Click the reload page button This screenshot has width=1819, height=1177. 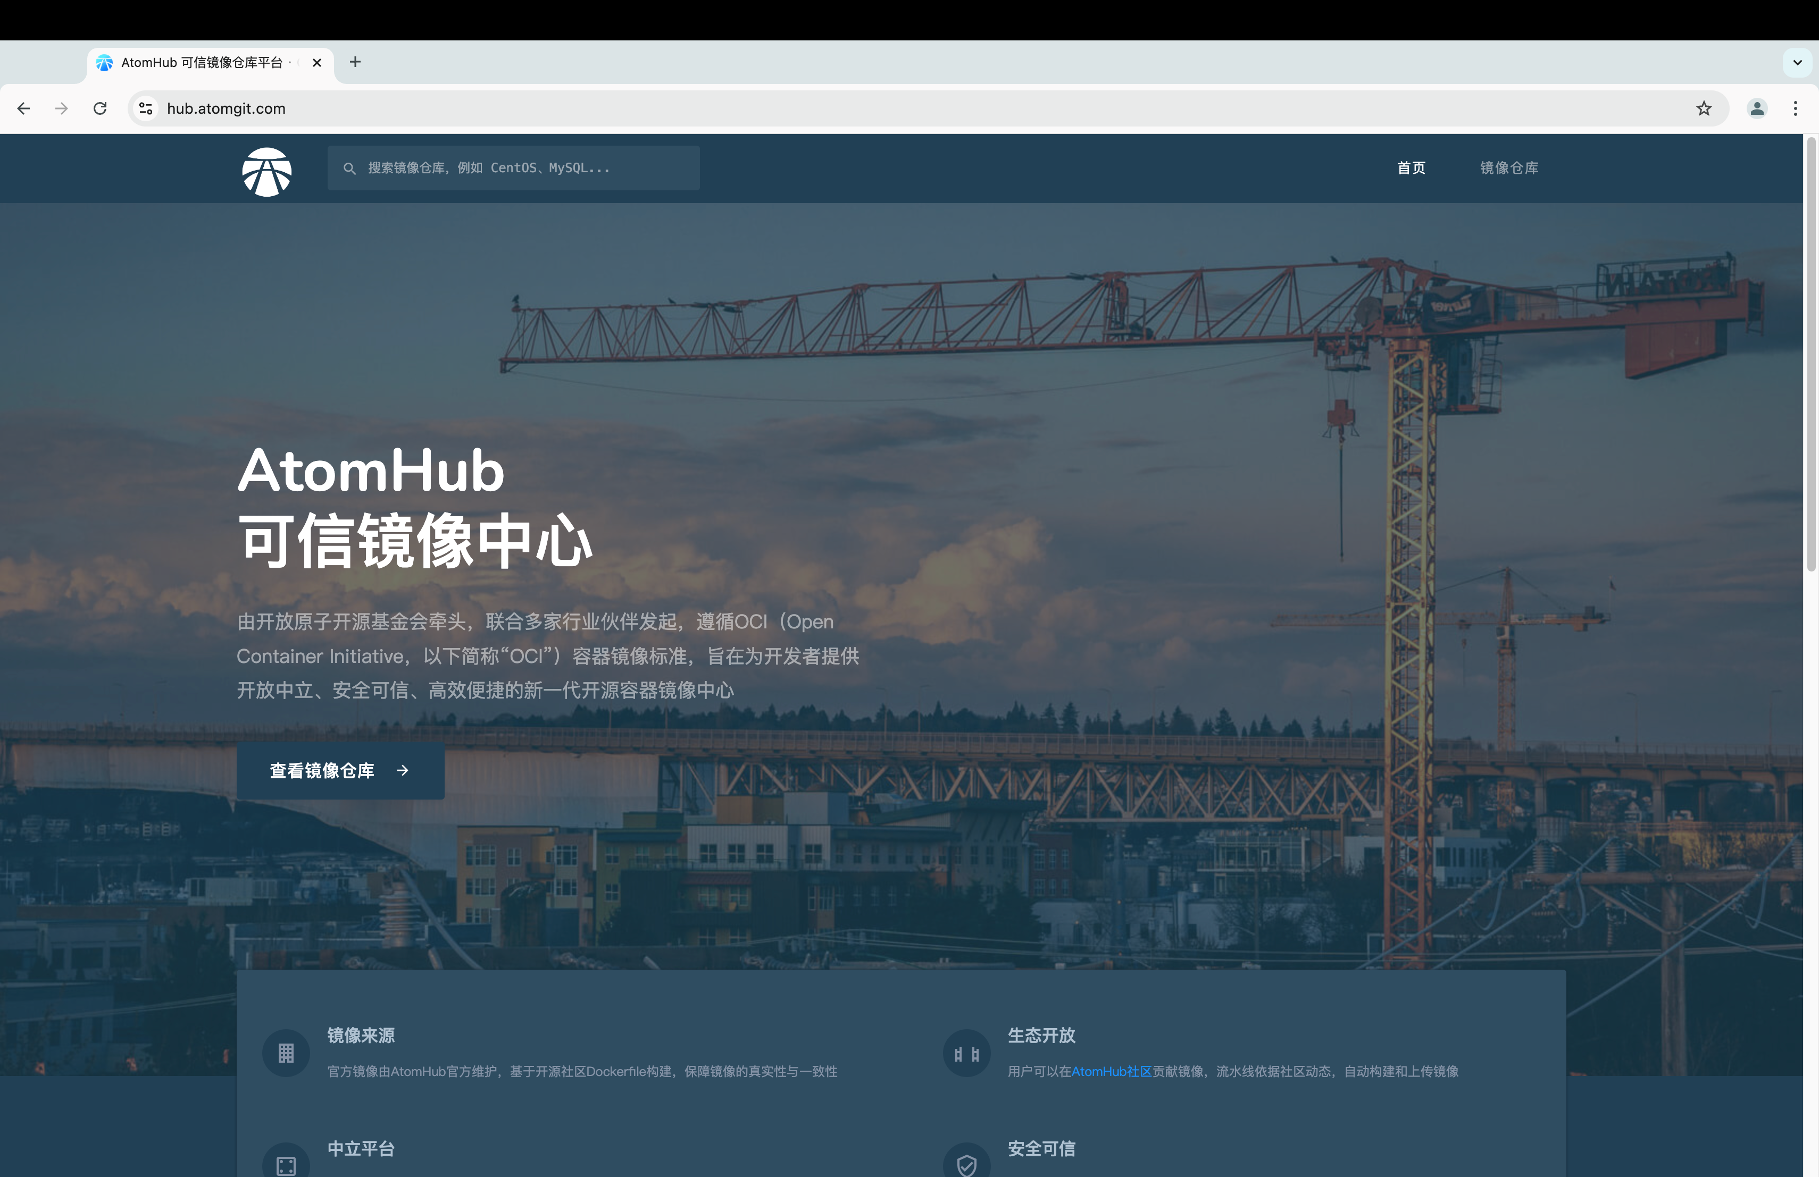pyautogui.click(x=100, y=108)
